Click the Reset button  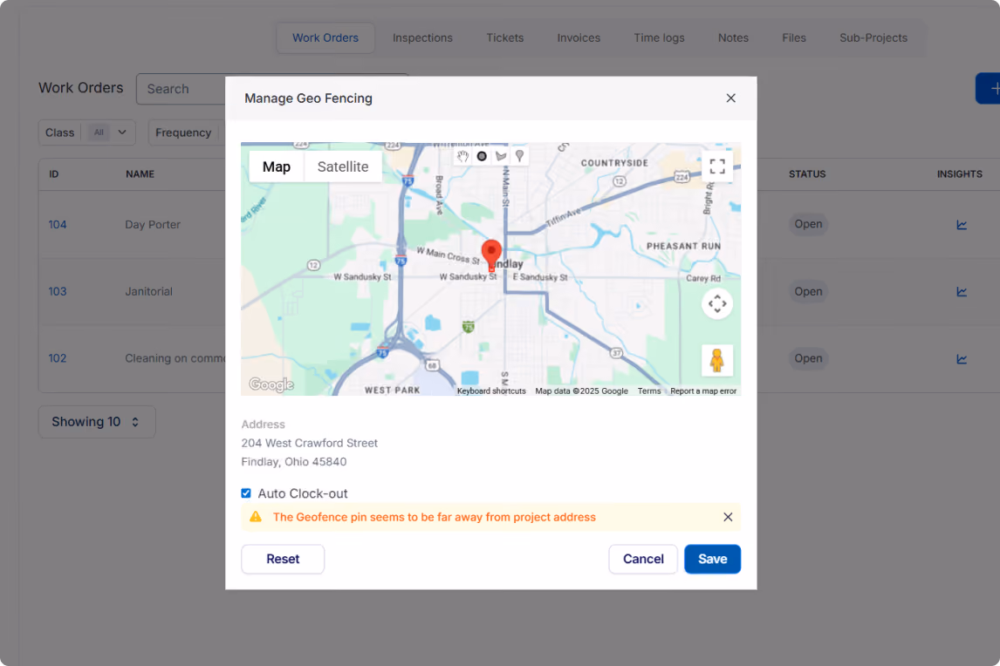pyautogui.click(x=283, y=559)
